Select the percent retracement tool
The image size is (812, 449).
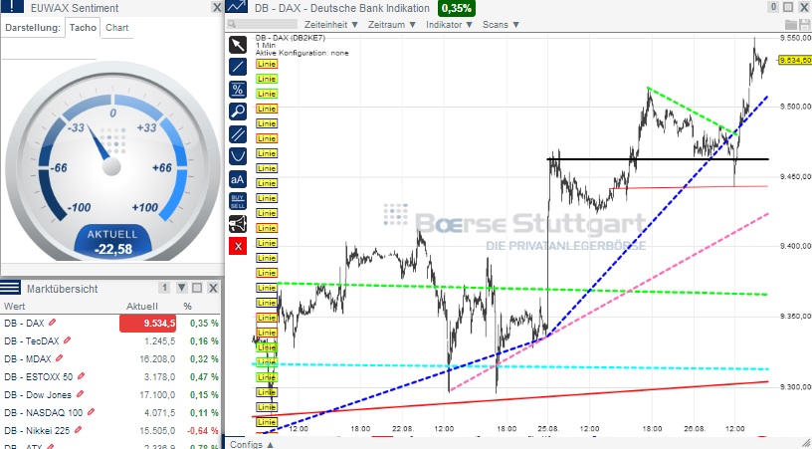coord(238,90)
